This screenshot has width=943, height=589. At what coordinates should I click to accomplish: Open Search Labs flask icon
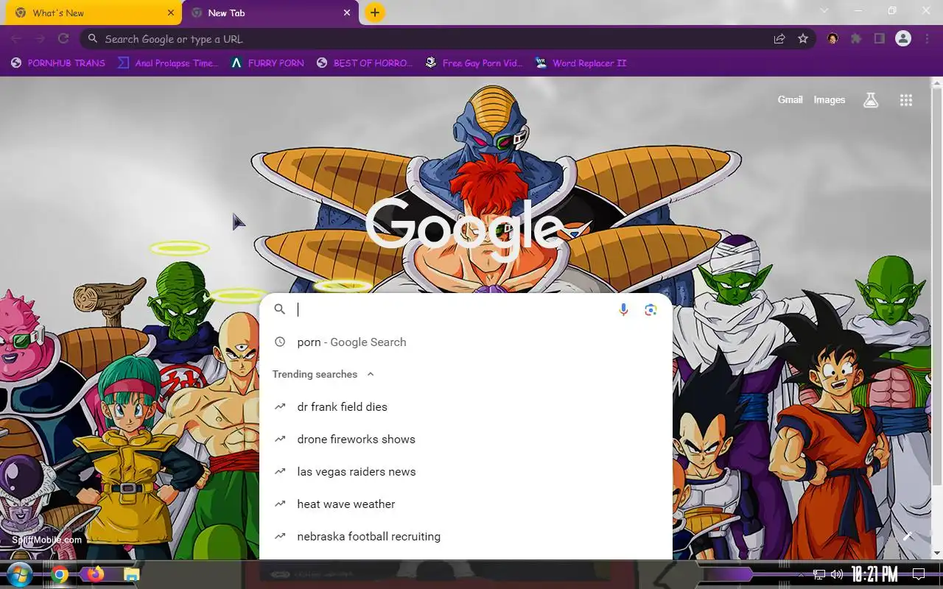(871, 100)
